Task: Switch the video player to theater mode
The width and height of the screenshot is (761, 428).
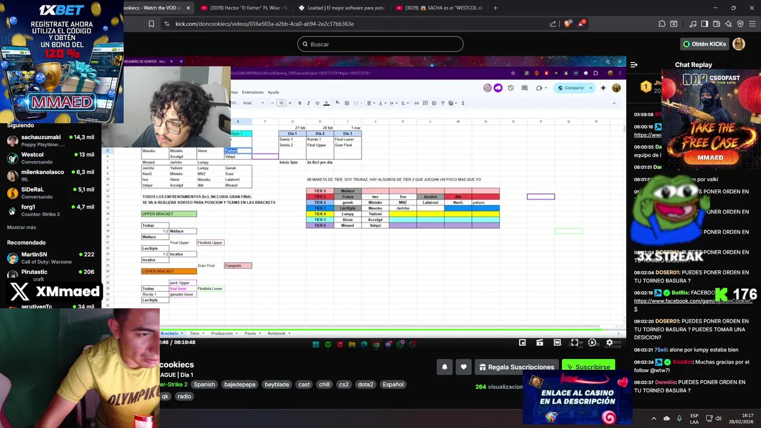Action: coord(557,342)
